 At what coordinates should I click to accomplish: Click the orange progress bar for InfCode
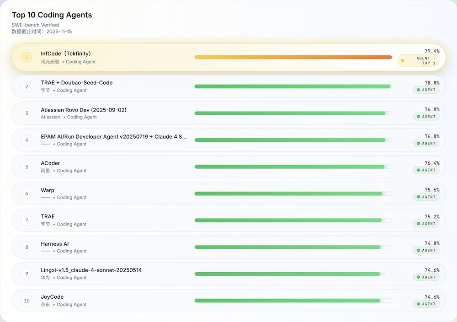[x=293, y=57]
